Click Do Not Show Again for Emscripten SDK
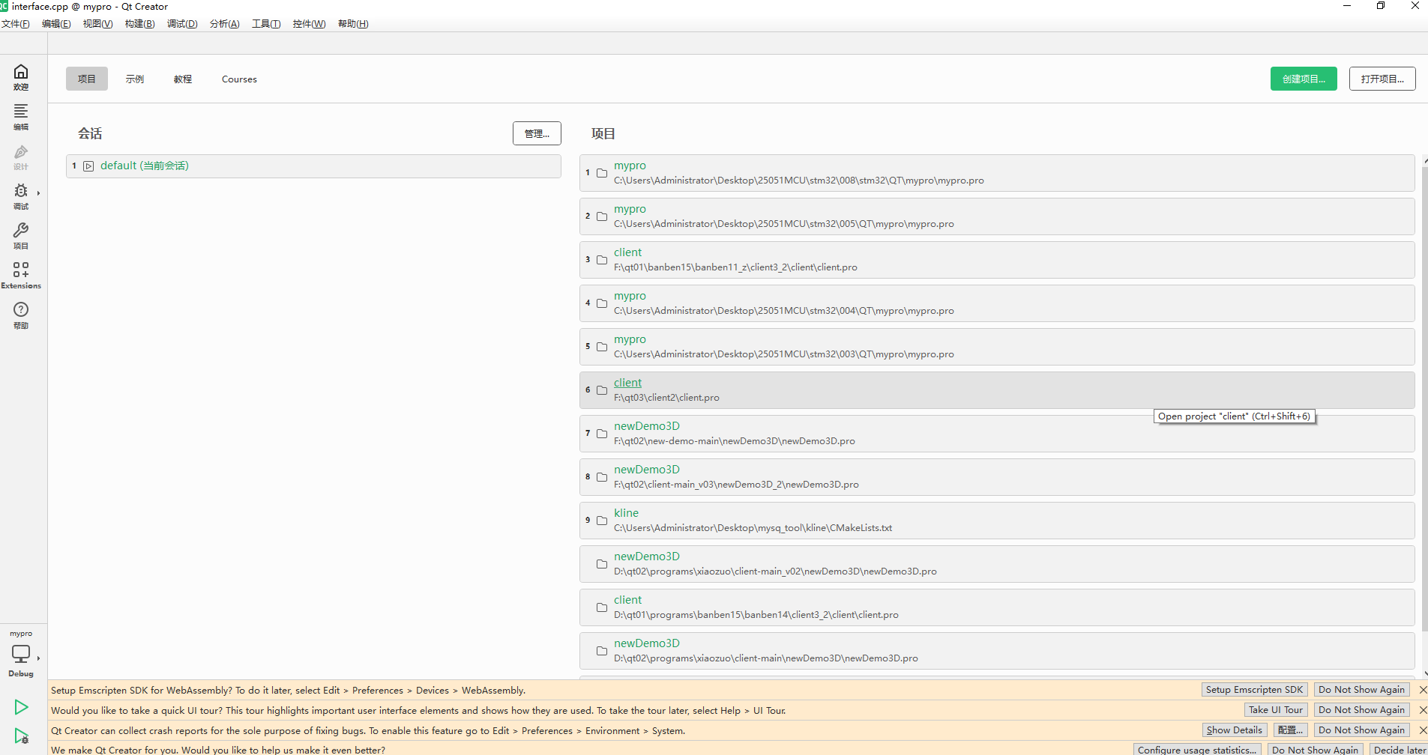Viewport: 1428px width, 755px height. click(x=1362, y=690)
